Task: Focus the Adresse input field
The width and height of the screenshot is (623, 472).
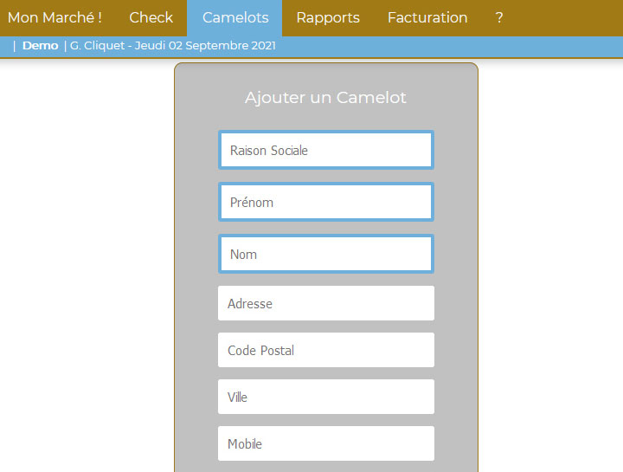Action: (326, 303)
